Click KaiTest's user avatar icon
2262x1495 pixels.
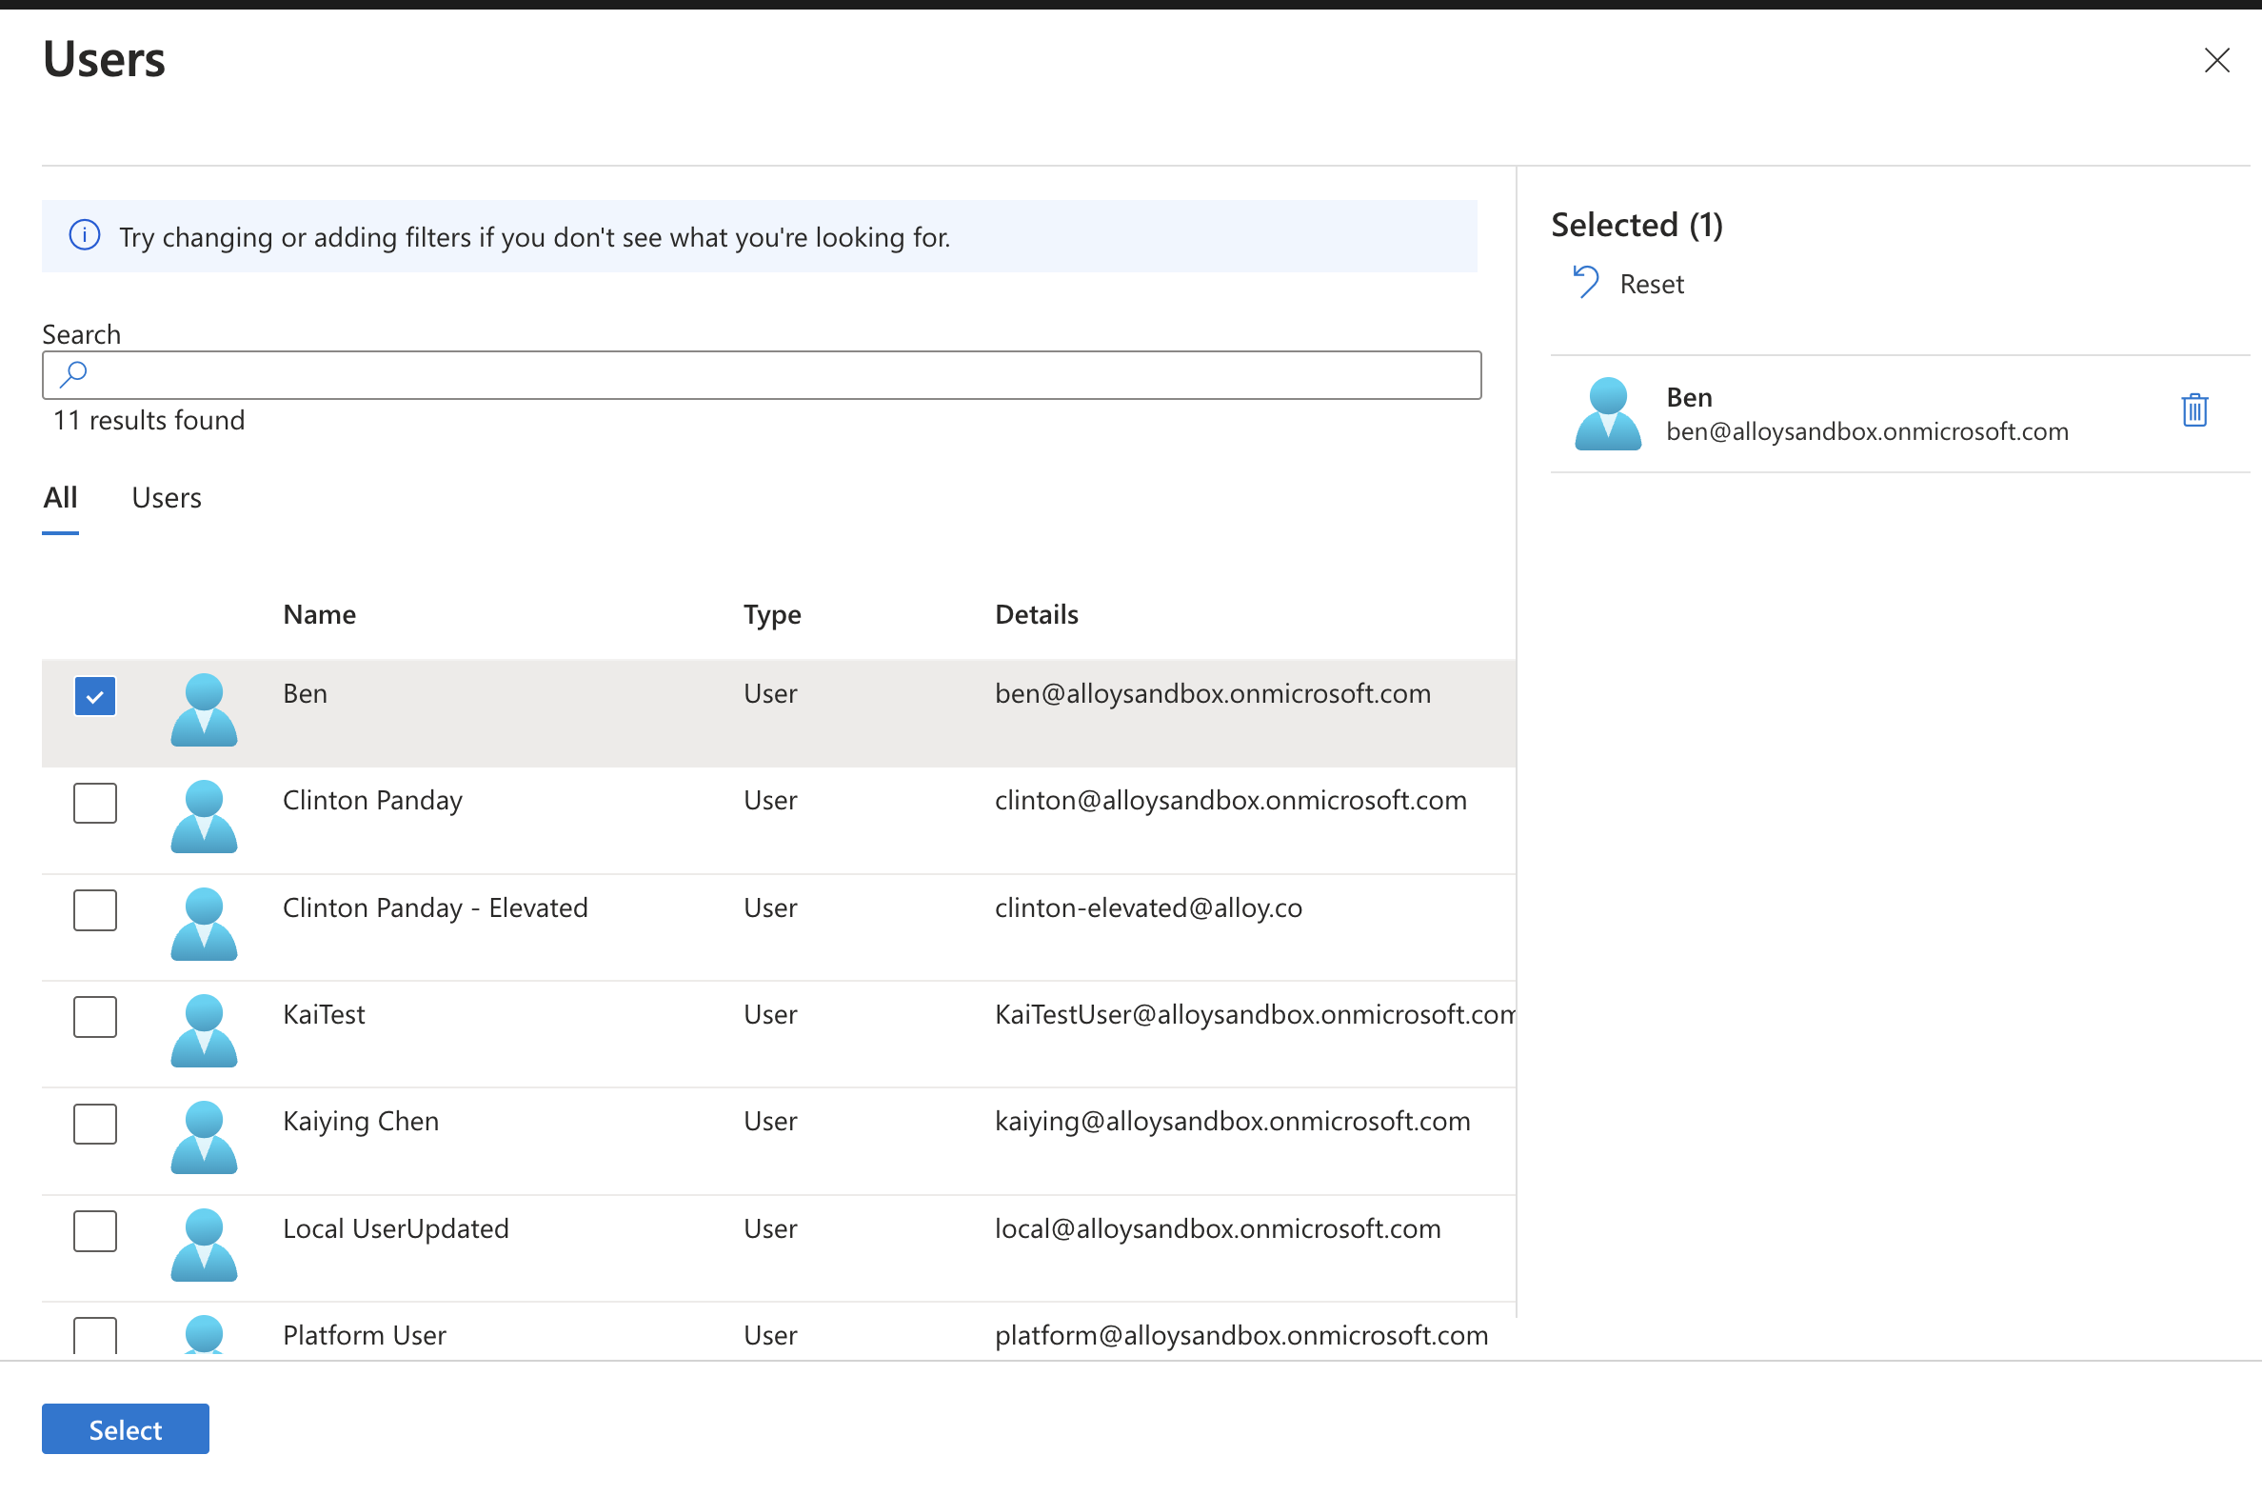204,1030
